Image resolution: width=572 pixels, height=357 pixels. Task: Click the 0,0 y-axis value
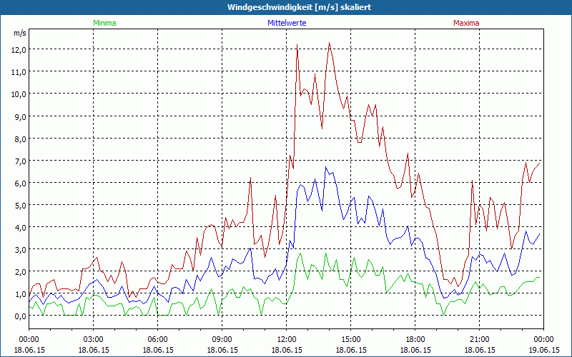20,316
